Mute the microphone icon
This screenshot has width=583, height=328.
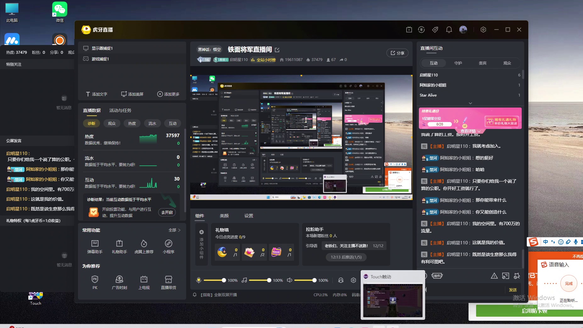tap(199, 280)
